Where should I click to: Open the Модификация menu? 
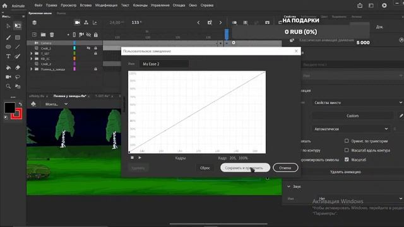(106, 5)
